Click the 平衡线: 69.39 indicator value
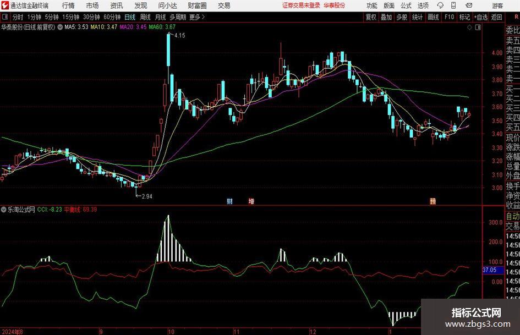 pos(80,210)
